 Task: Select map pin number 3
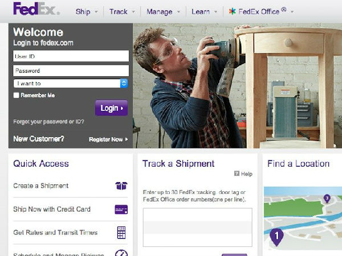[327, 199]
